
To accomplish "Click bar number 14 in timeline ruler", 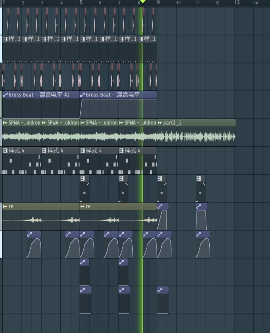I will point(256,3).
